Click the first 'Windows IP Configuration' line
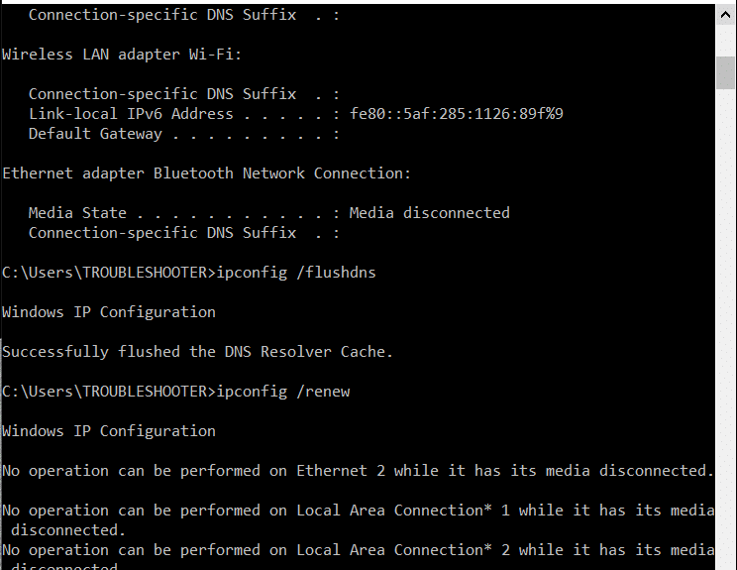 tap(109, 311)
